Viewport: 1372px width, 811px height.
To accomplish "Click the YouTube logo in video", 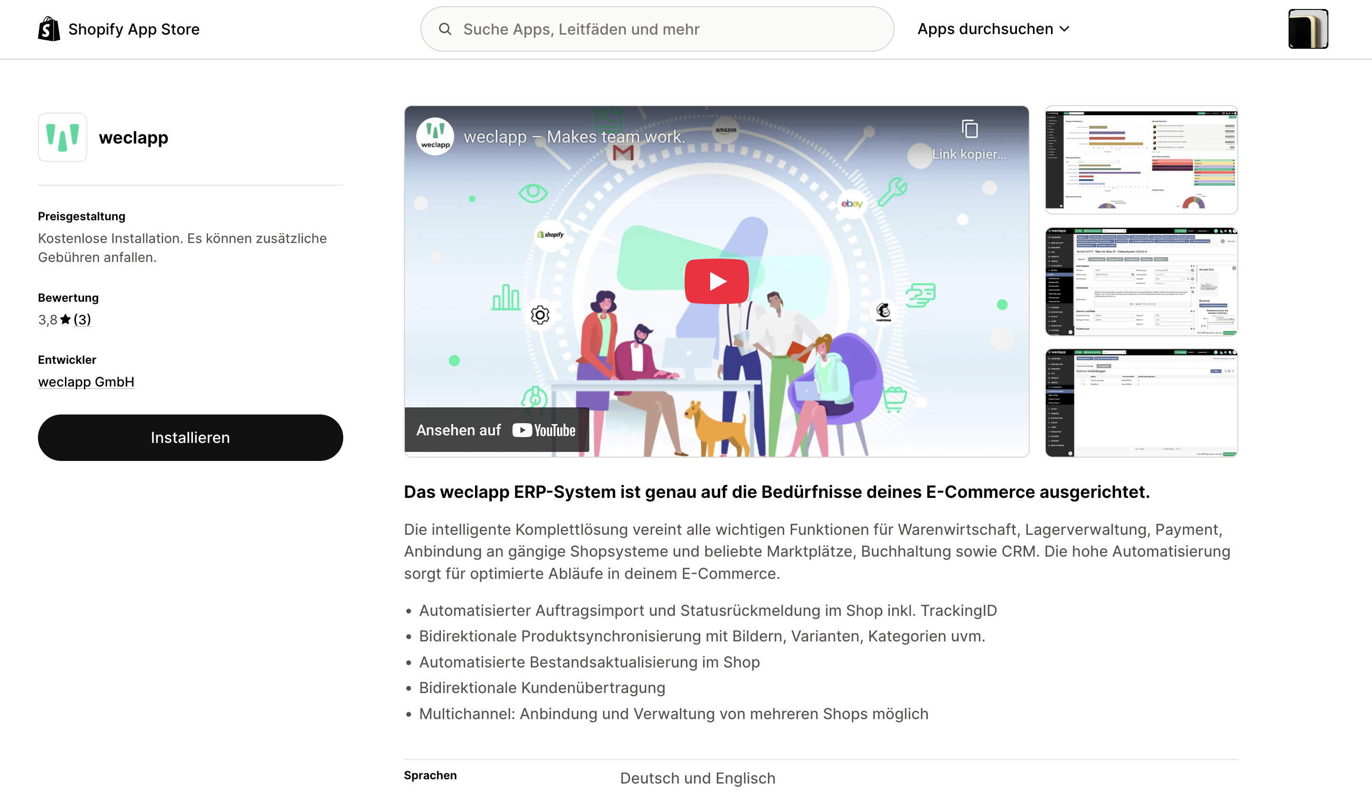I will [x=544, y=431].
